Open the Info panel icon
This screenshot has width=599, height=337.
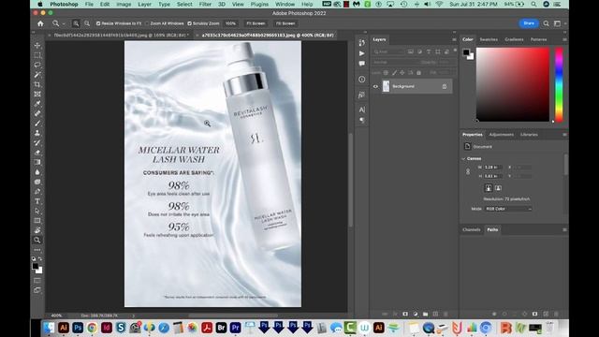[x=361, y=79]
